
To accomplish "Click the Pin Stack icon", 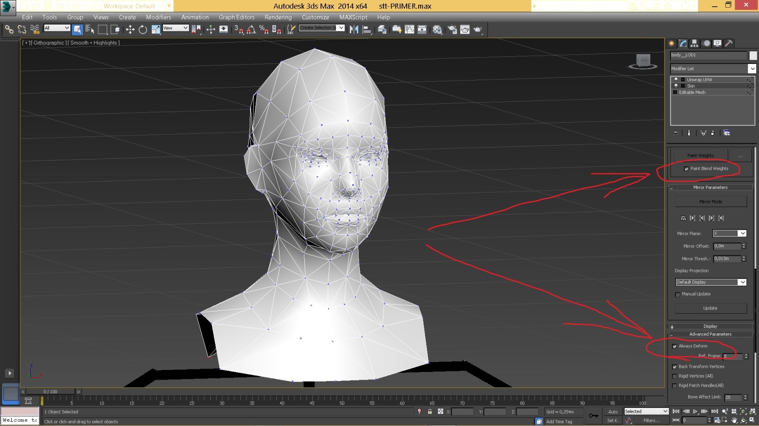I will point(676,133).
